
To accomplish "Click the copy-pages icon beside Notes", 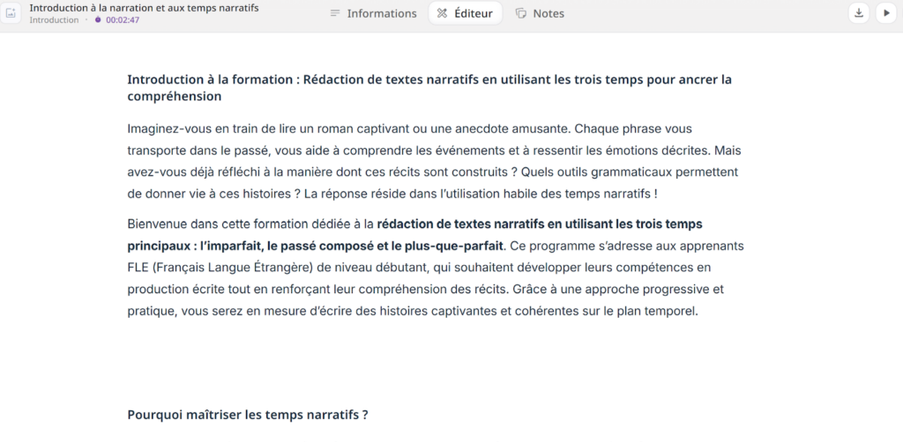I will point(521,13).
